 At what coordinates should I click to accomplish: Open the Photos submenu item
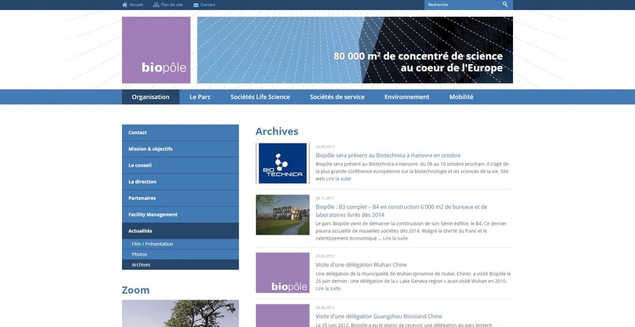180,255
